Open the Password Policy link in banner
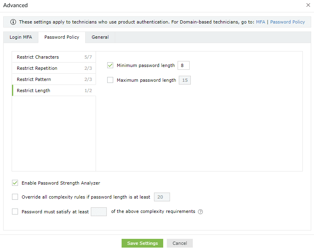Viewport: 314px width, 250px height. [x=287, y=22]
